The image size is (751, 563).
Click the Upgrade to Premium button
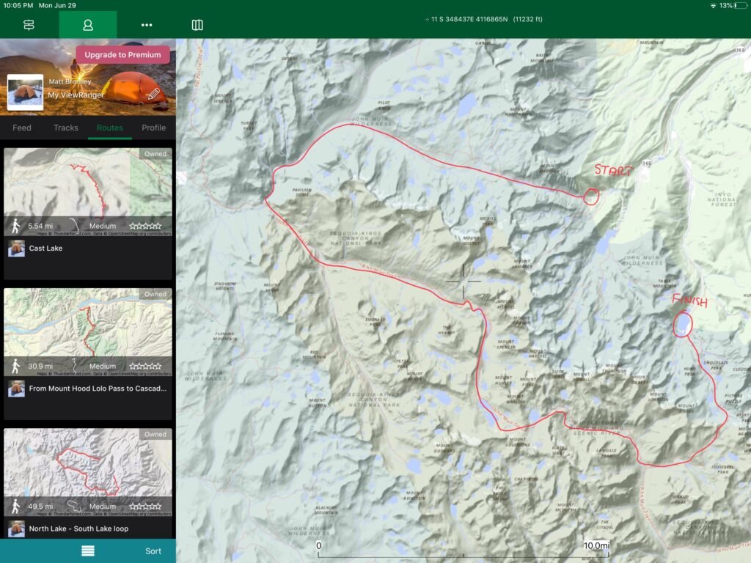click(122, 54)
